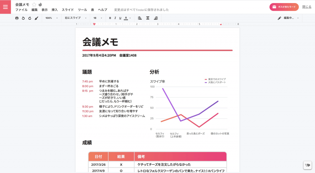Expand the 右にスワイプ style dropdown
Screen dimensions: 315x173
click(75, 18)
